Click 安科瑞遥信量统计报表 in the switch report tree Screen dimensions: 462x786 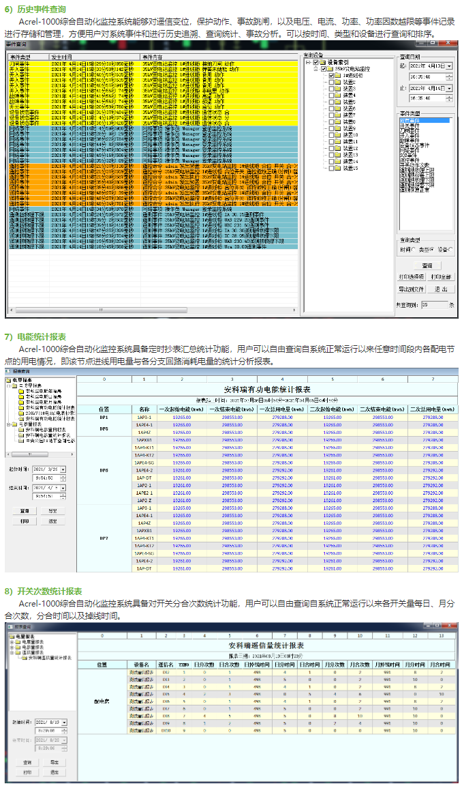(50, 658)
